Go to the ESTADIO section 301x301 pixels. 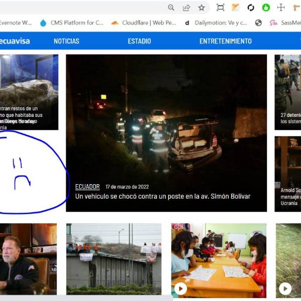[x=139, y=41]
